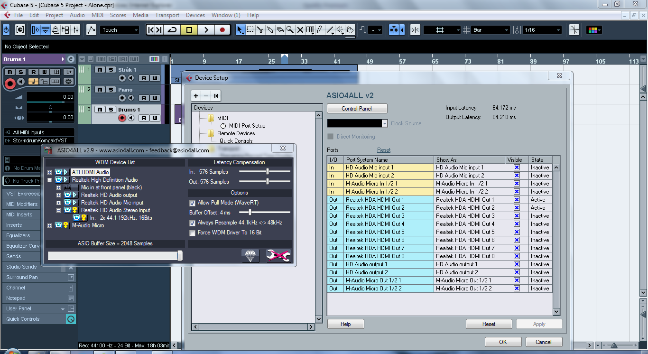Collapse the Realtek High Definition Audio node

(x=49, y=180)
